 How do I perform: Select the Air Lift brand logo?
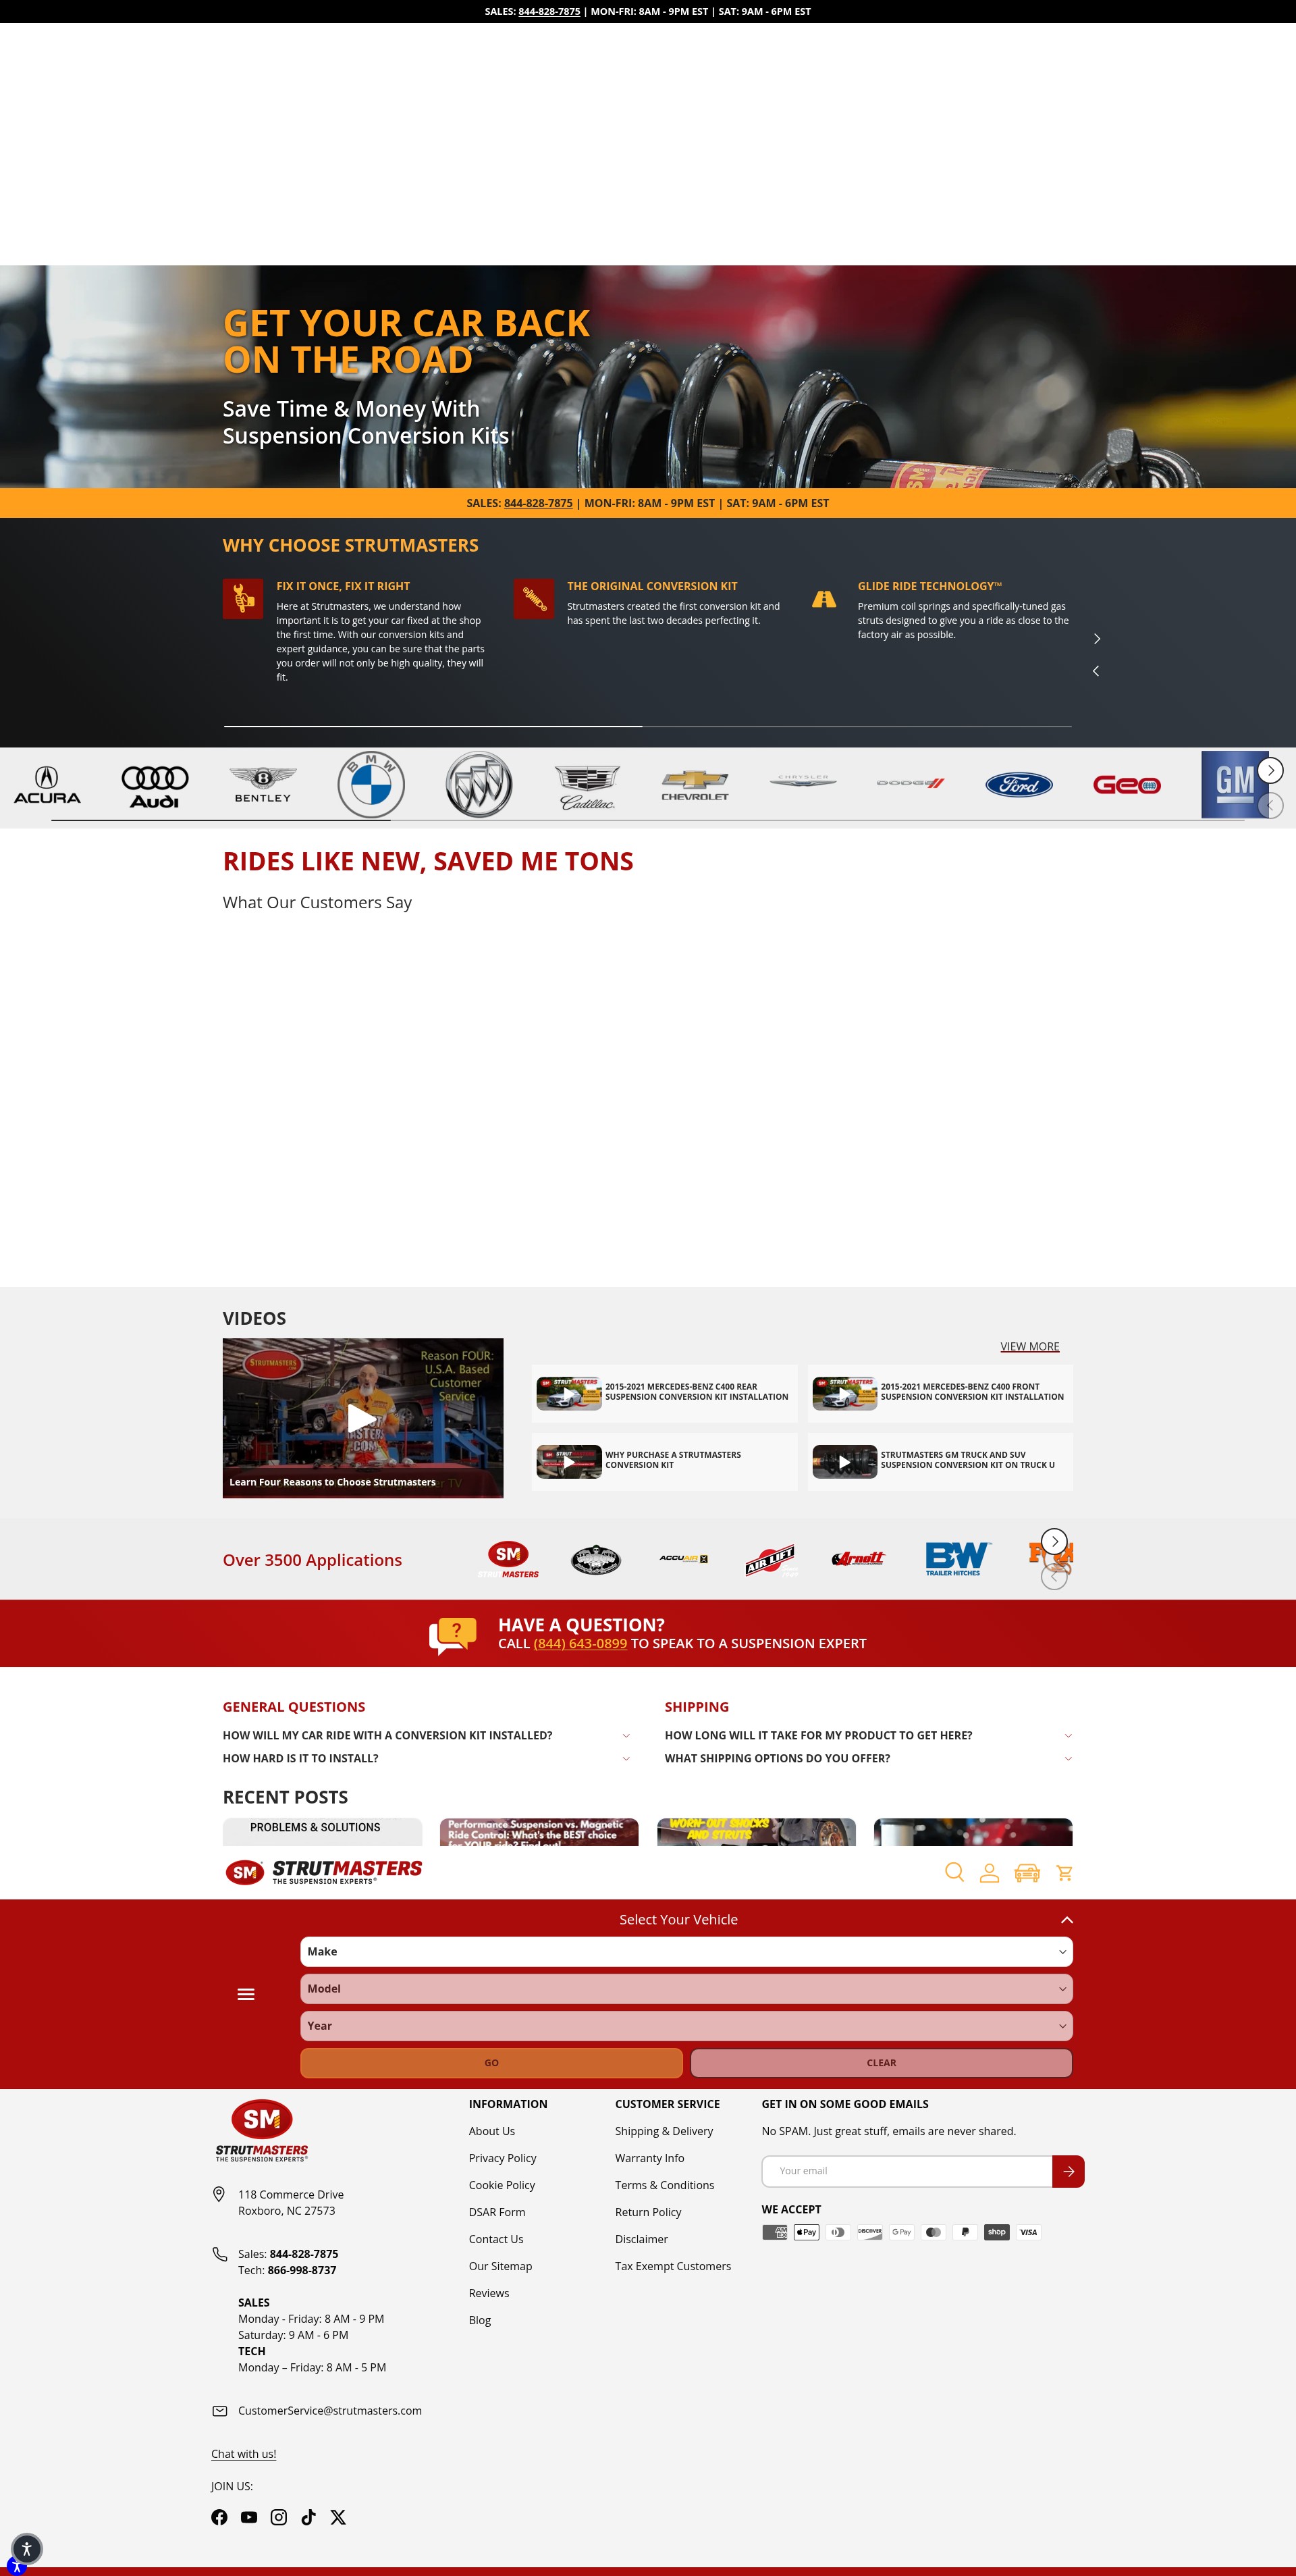pos(770,1559)
